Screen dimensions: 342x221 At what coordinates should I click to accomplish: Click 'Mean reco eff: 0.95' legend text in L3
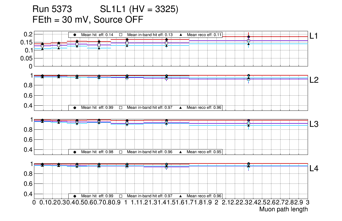204,152
